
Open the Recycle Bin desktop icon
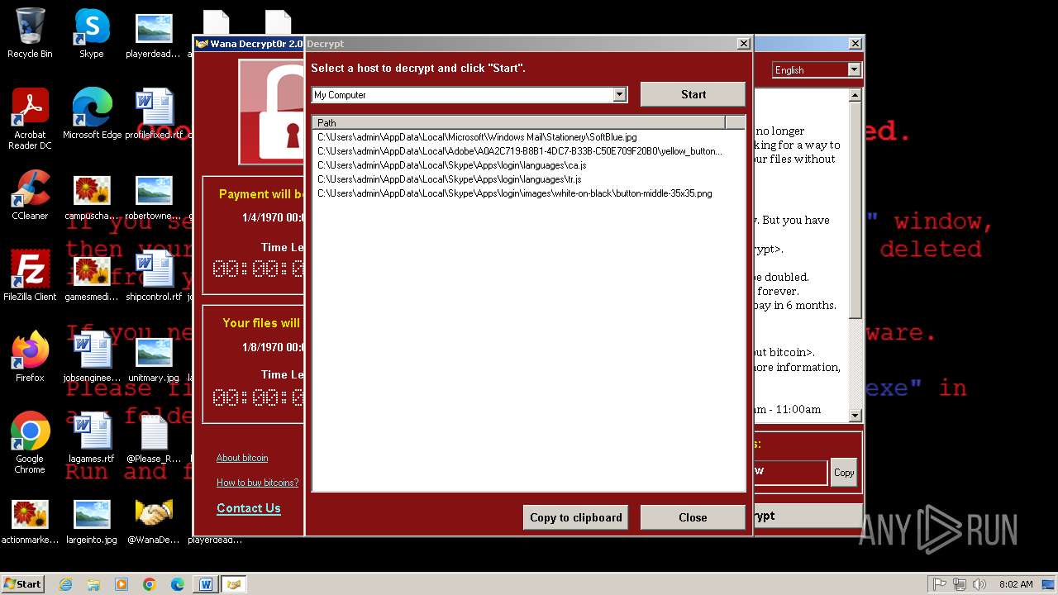pyautogui.click(x=30, y=33)
